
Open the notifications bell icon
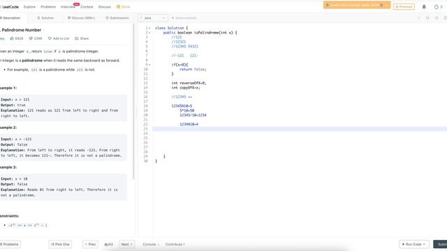point(424,6)
